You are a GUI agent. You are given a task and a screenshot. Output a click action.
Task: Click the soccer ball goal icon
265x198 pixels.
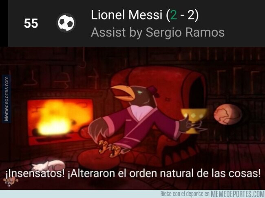[66, 23]
